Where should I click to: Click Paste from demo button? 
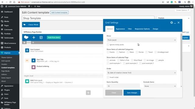[x=54, y=38]
